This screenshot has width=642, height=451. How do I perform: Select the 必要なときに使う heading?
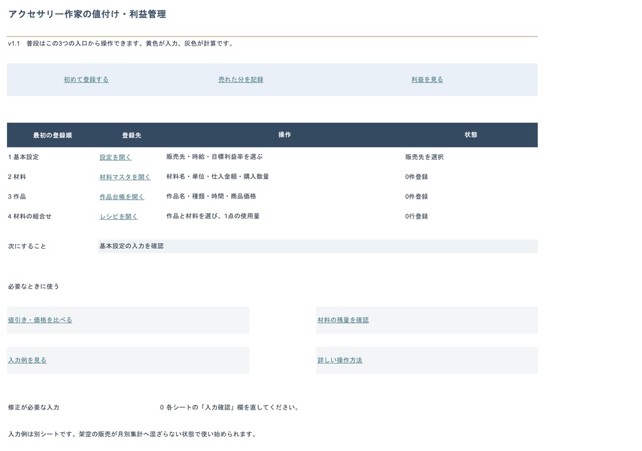pos(34,286)
